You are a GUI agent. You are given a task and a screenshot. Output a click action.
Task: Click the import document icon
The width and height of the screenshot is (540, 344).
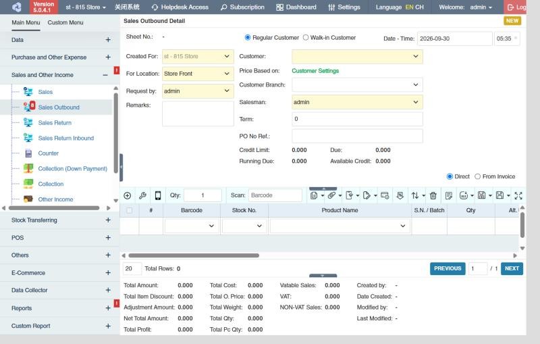(349, 195)
